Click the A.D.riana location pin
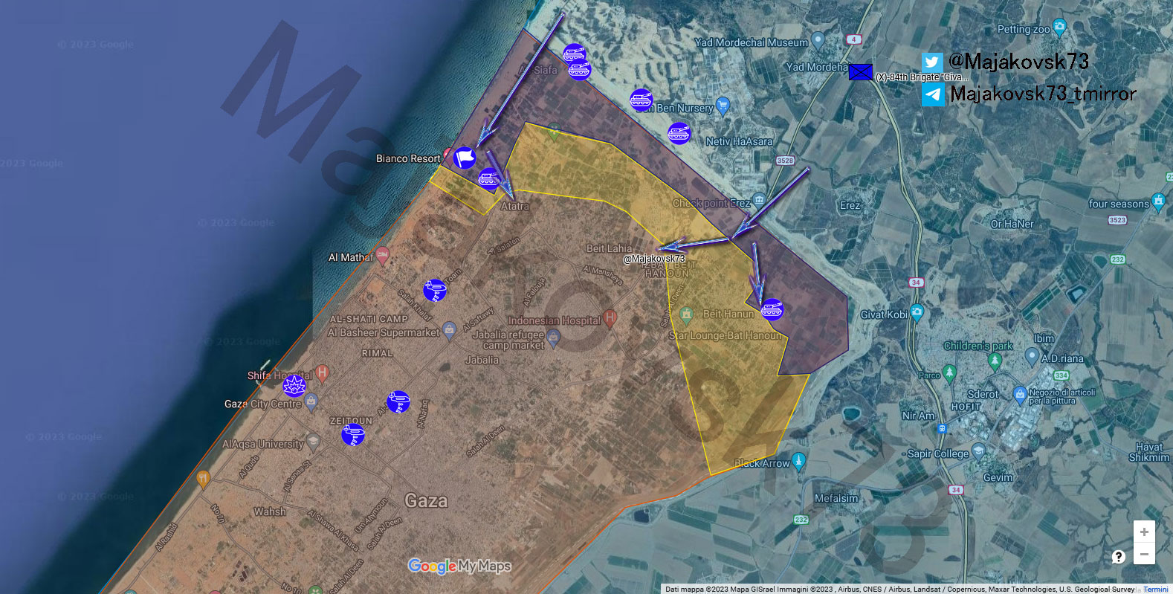 [x=1032, y=357]
